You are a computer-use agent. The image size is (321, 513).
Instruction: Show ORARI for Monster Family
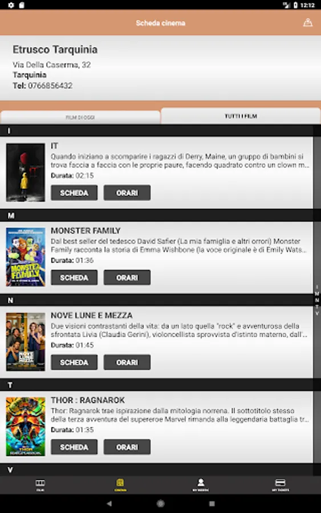[x=127, y=278]
